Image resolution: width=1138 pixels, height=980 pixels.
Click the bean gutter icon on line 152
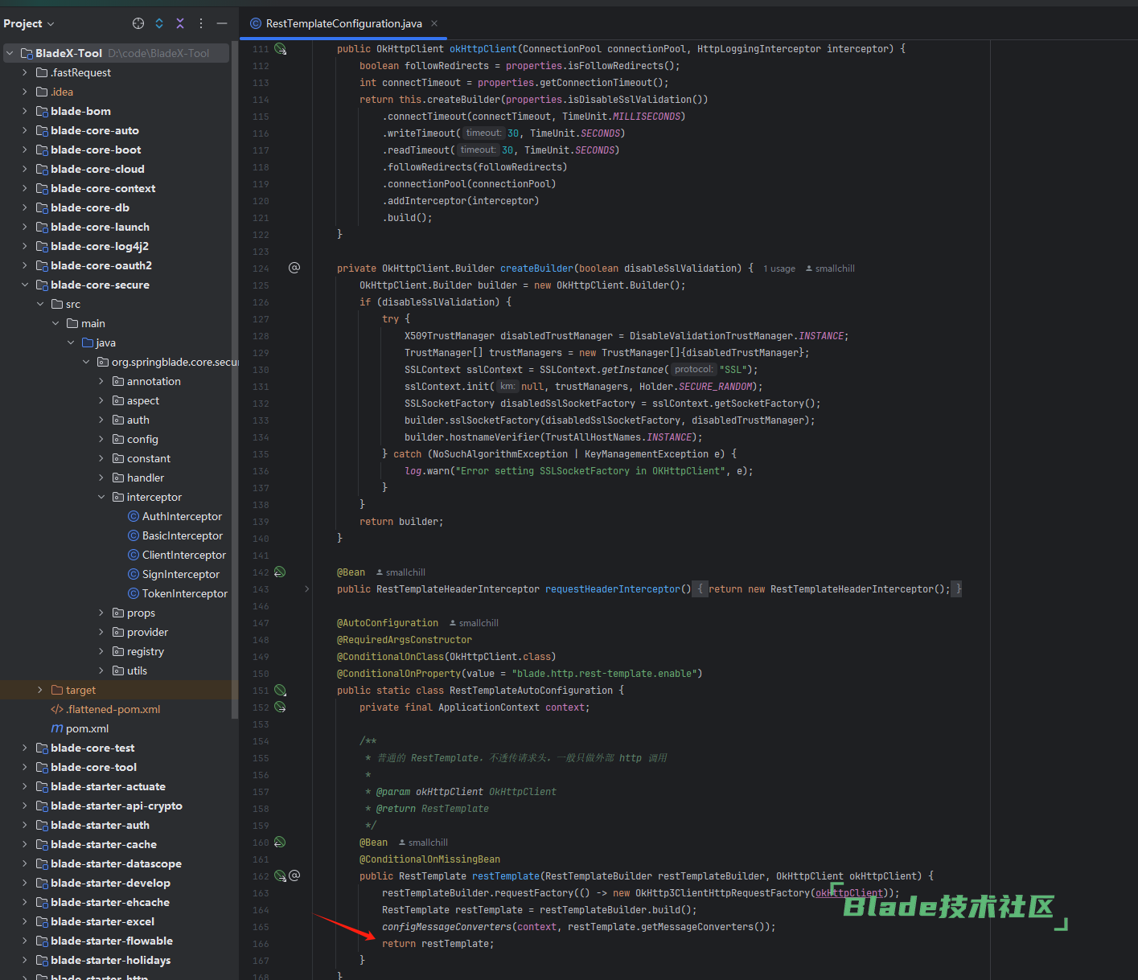(280, 707)
